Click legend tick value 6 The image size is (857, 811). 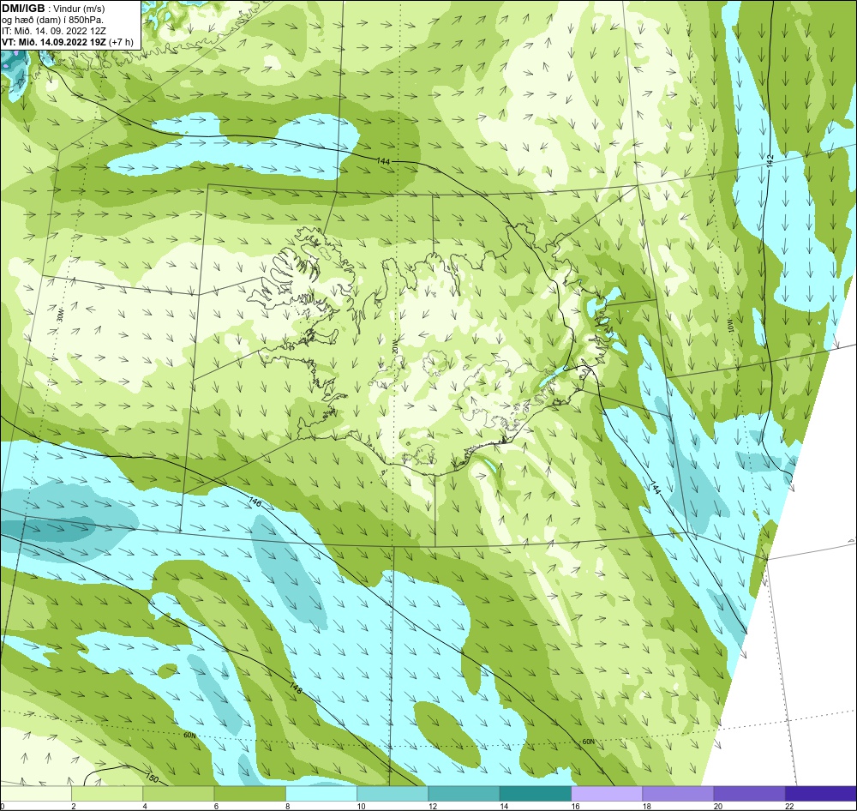pyautogui.click(x=216, y=806)
